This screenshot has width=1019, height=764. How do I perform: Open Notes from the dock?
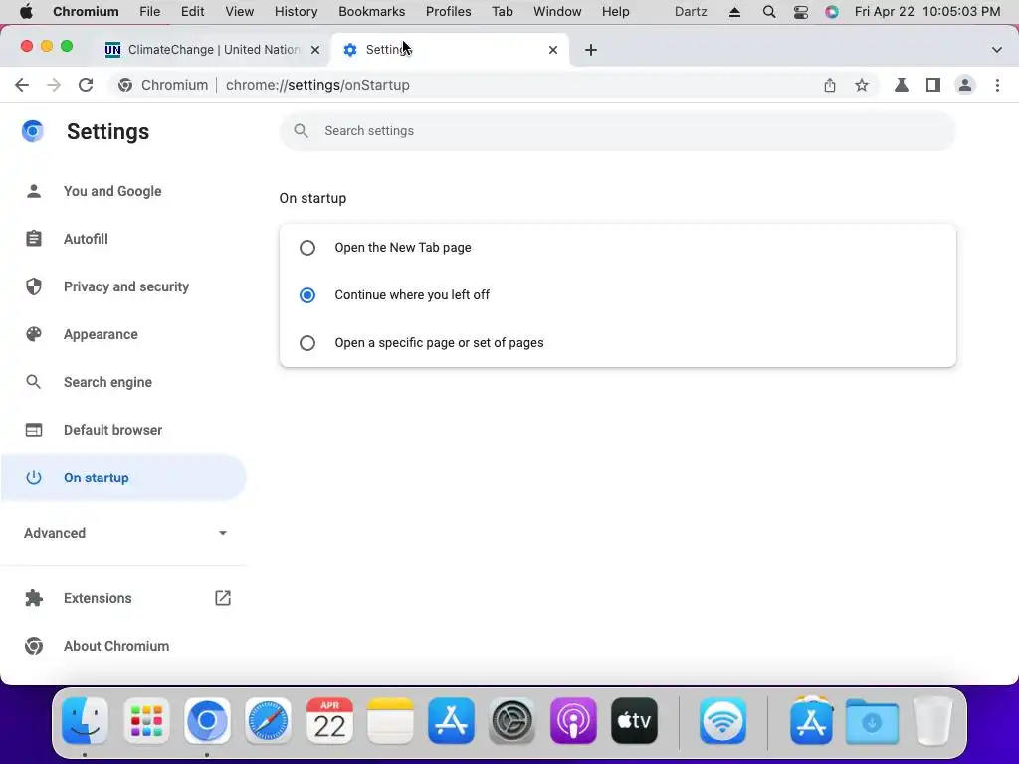click(390, 721)
